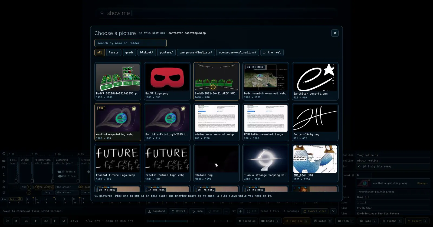Image resolution: width=433 pixels, height=227 pixels.
Task: Toggle loop playback
Action: [64, 221]
